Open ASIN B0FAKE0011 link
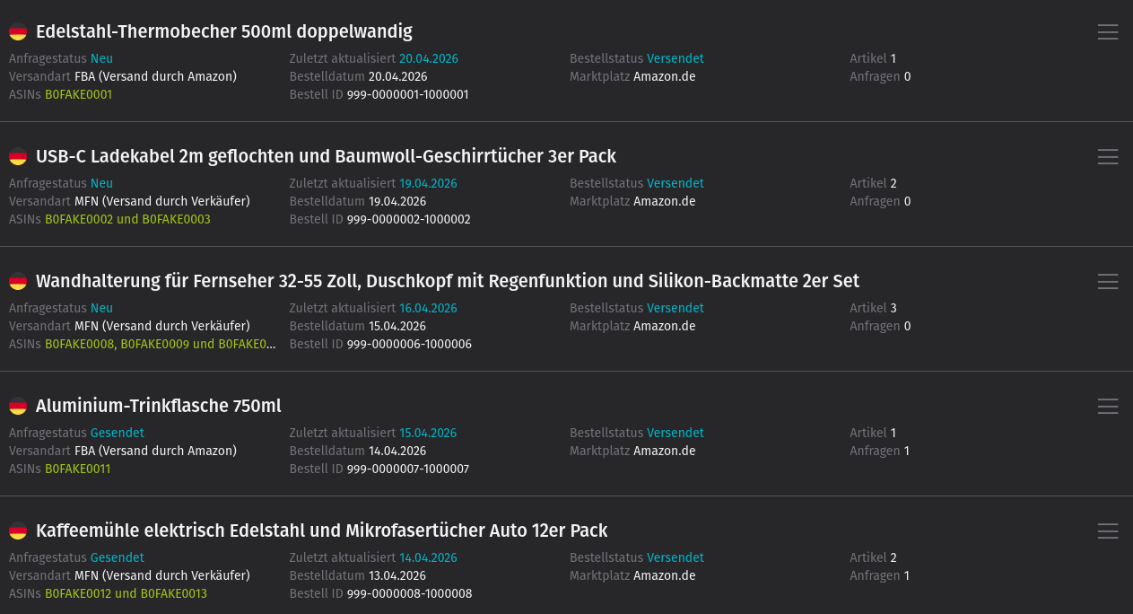This screenshot has height=614, width=1133. pos(78,469)
